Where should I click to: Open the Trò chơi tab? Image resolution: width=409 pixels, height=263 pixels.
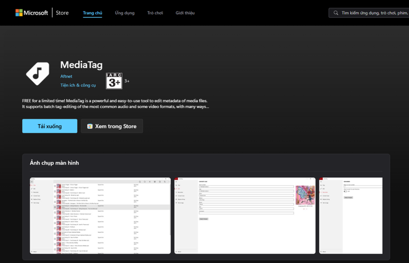coord(155,13)
